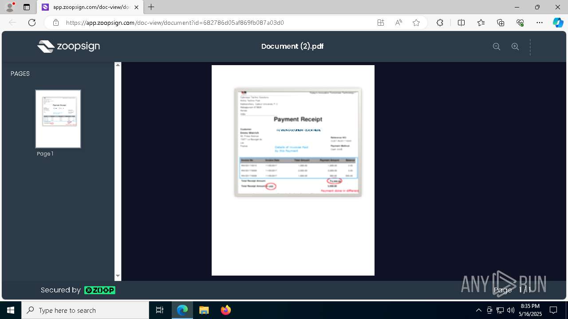Close the zoopsign browser tab
568x319 pixels.
137,7
